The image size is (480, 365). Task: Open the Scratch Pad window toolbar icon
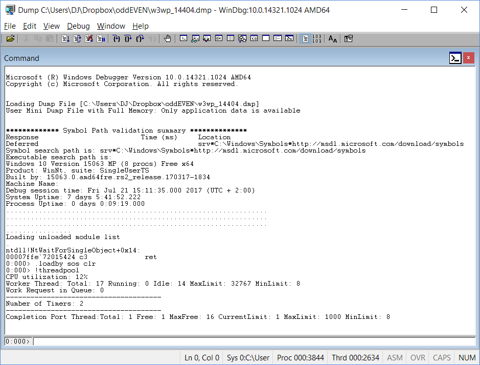point(266,38)
